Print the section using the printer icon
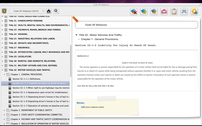This screenshot has width=202, height=126. [x=184, y=12]
